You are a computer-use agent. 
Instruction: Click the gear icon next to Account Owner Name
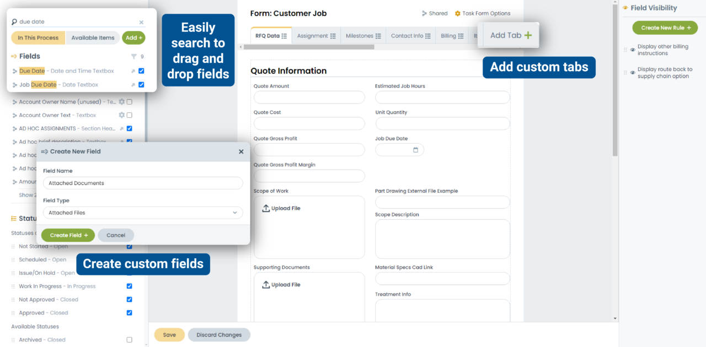pyautogui.click(x=122, y=101)
